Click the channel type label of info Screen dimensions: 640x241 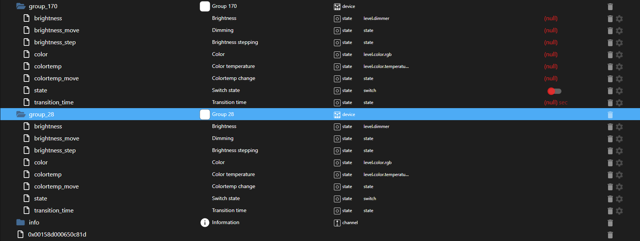coord(350,223)
